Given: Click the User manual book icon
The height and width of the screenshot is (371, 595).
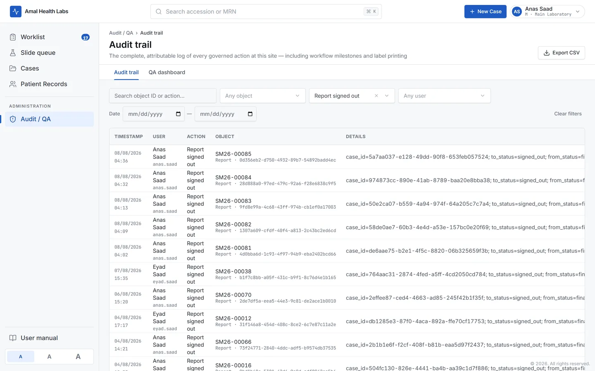Looking at the screenshot, I should pyautogui.click(x=13, y=338).
